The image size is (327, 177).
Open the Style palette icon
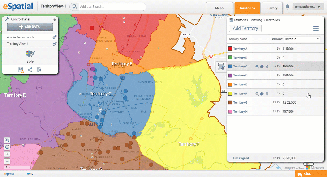(x=30, y=54)
